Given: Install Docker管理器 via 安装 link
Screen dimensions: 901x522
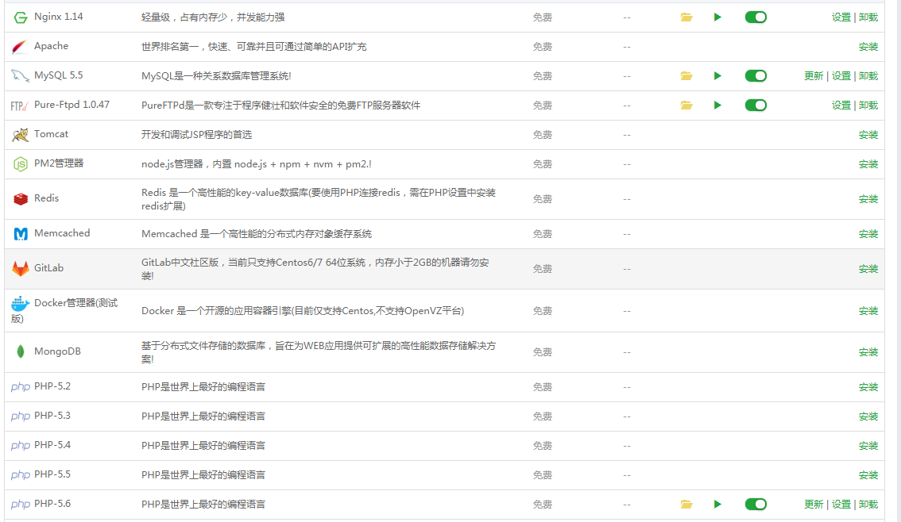Looking at the screenshot, I should [868, 311].
